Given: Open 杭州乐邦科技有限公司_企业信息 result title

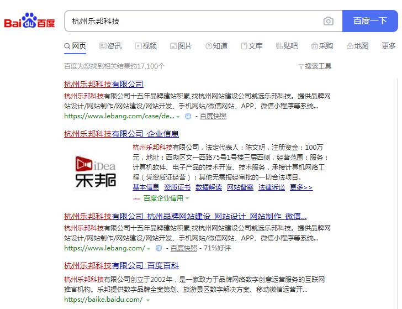Looking at the screenshot, I should [x=121, y=134].
